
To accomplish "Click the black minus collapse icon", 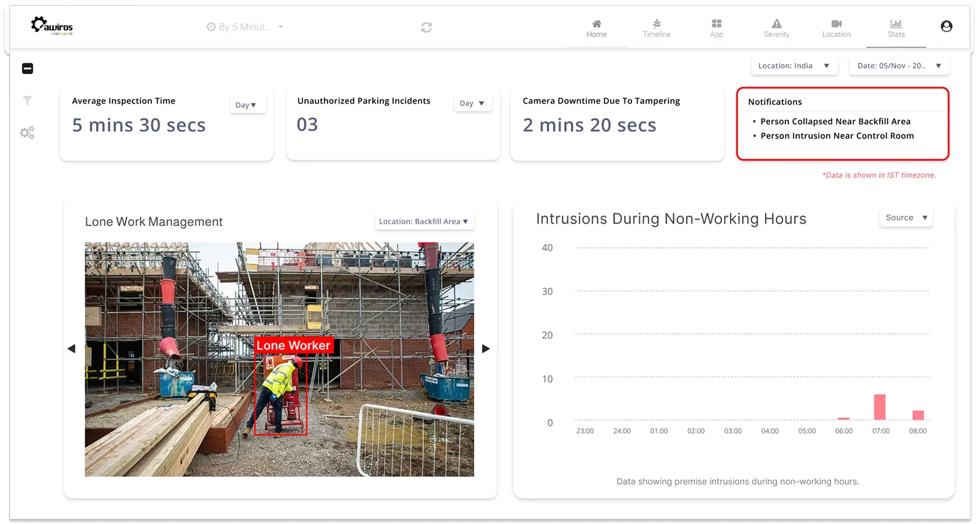I will [28, 68].
